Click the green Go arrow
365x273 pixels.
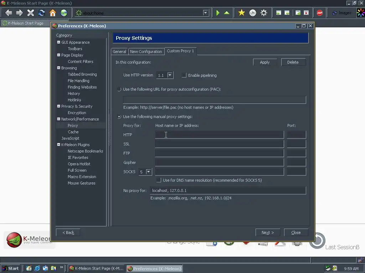point(218,13)
